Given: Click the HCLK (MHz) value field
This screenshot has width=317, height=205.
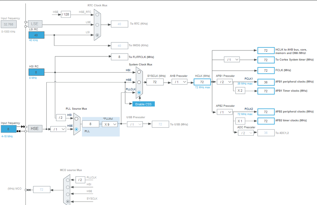Looking at the screenshot, I should [x=202, y=82].
